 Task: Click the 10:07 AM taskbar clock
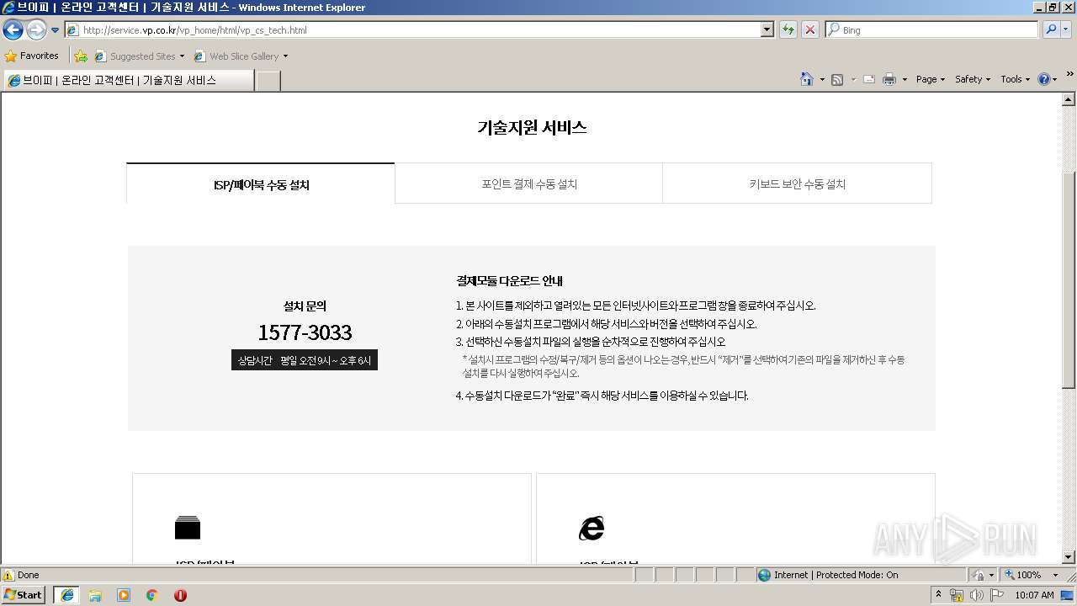(1034, 595)
